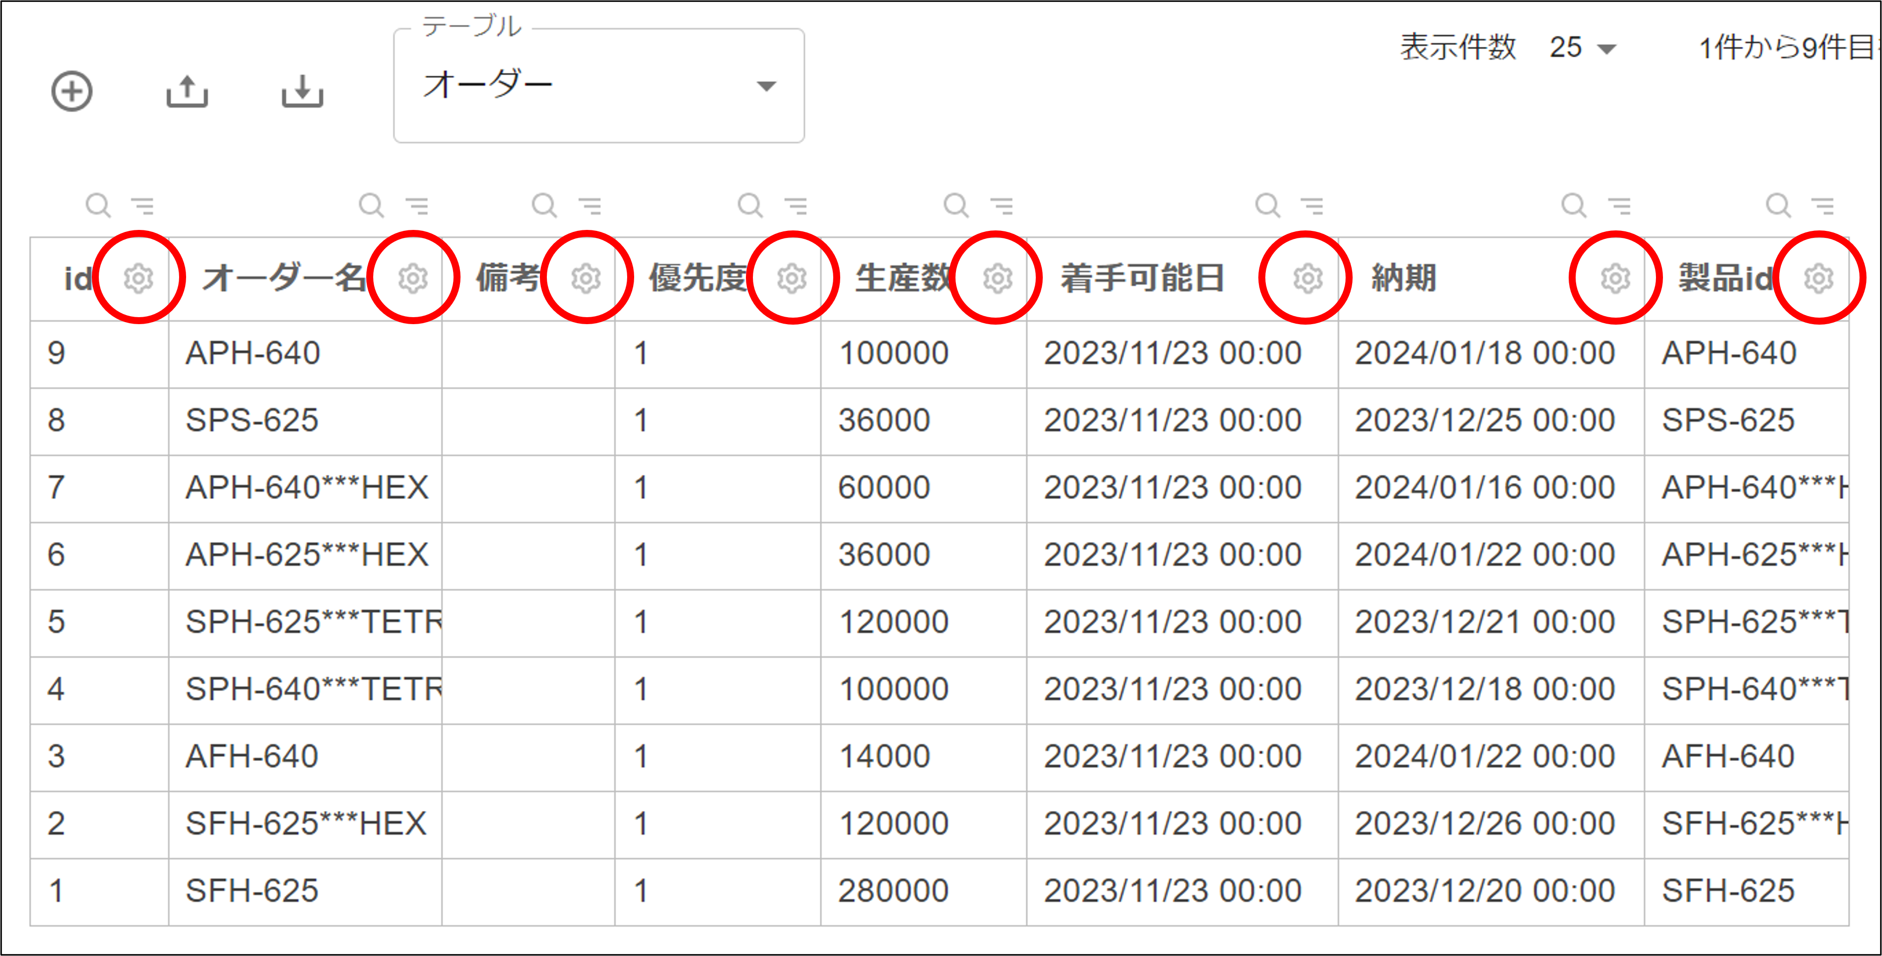The width and height of the screenshot is (1882, 956).
Task: Open the gear settings for the id column
Action: [x=138, y=278]
